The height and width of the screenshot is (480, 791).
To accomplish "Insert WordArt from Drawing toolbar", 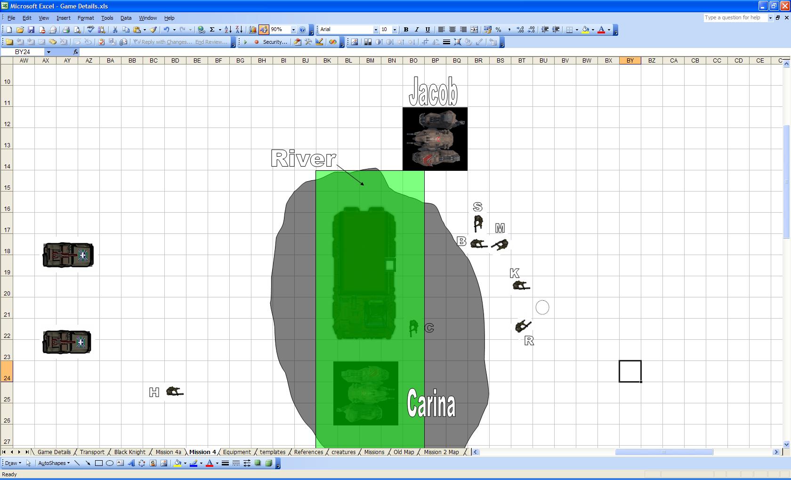I will [131, 463].
